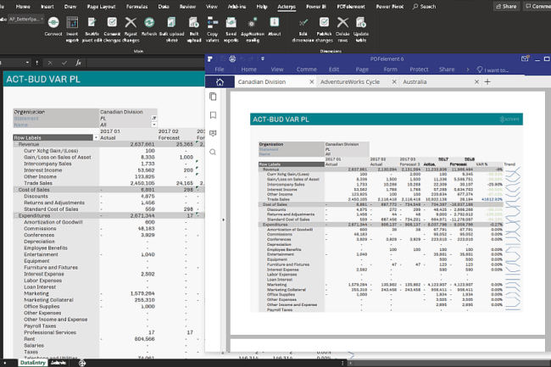The height and width of the screenshot is (367, 551).
Task: Click the Insert report icon
Action: click(x=72, y=23)
